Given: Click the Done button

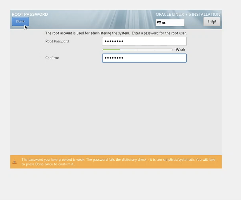Looking at the screenshot, I should click(x=20, y=22).
